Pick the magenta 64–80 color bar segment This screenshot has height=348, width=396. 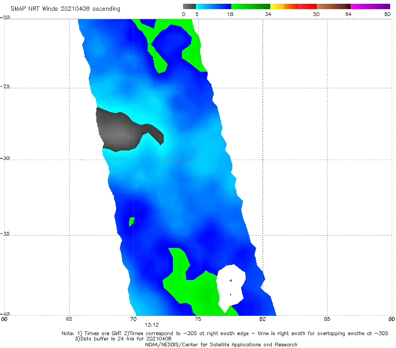click(x=370, y=6)
